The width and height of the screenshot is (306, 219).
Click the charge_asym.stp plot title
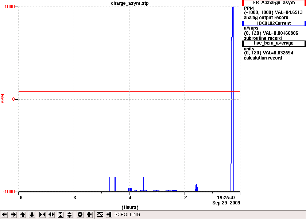coord(130,3)
